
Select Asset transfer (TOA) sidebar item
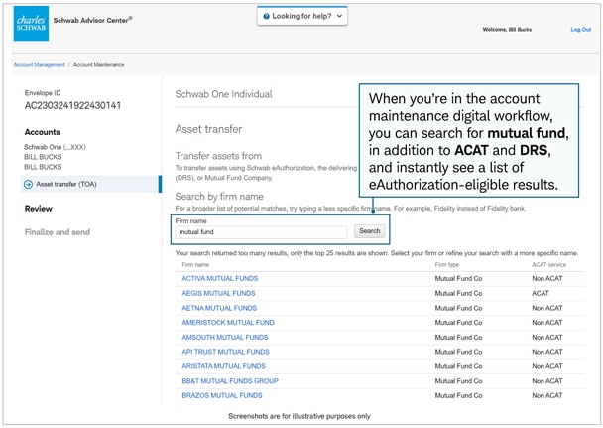(91, 184)
